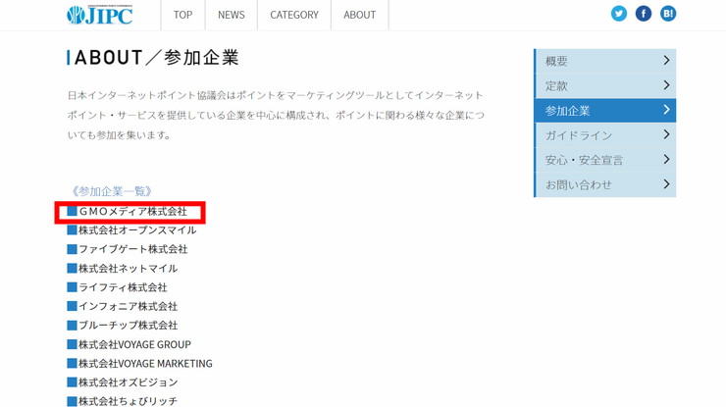Select 安心・安全宣言 in the sidebar
Viewport: 726px width, 407px height.
(605, 160)
